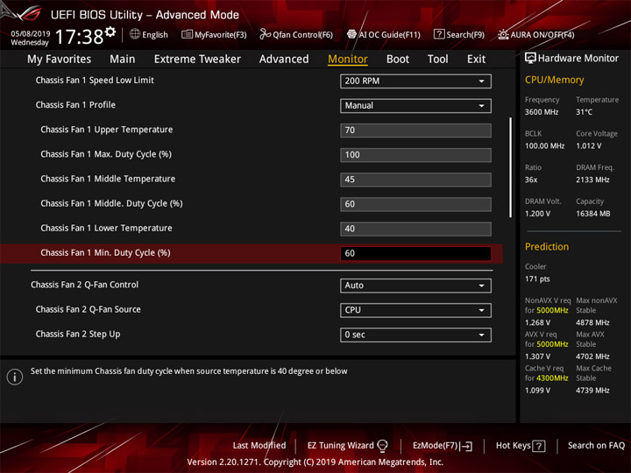Screen dimensions: 631x473
Task: Click the 171 pts cooler score
Action: coord(537,279)
